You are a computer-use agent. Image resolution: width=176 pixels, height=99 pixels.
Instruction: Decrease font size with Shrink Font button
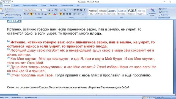[x=52, y=10]
